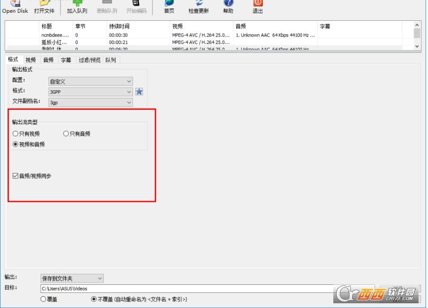Switch to the 音频 tab
The image size is (428, 308).
[x=48, y=60]
